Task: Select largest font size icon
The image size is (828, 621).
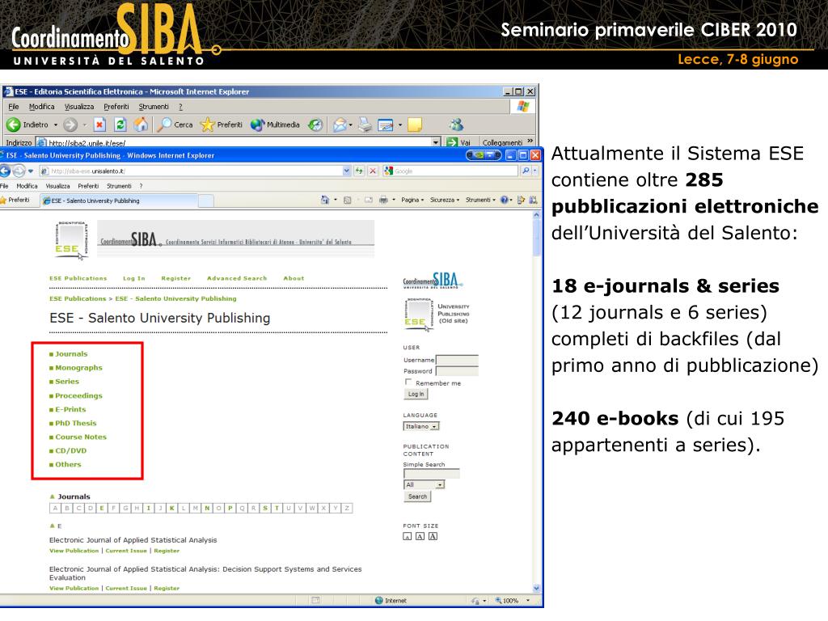Action: coord(433,537)
